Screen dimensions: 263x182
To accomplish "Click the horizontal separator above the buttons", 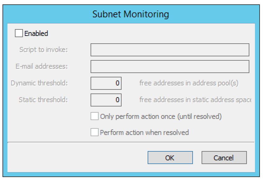I will (131, 142).
